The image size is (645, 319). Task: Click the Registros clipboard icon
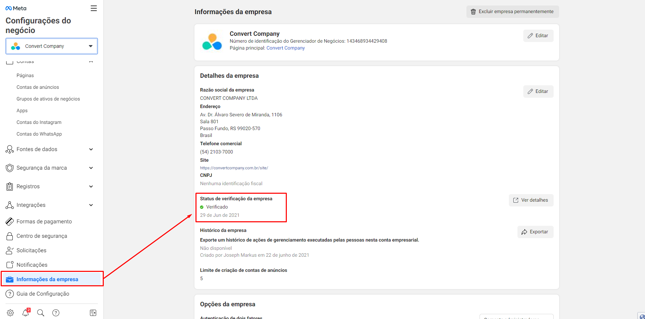pyautogui.click(x=10, y=187)
